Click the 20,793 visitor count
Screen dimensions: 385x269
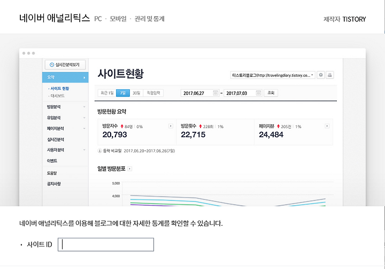[114, 134]
